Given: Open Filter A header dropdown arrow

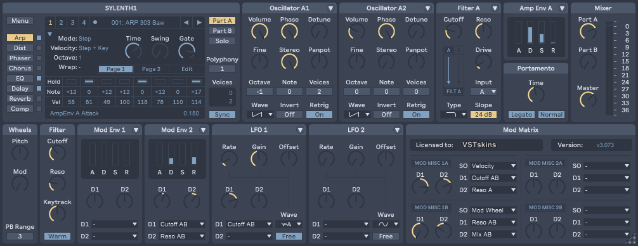Looking at the screenshot, I should pos(495,8).
